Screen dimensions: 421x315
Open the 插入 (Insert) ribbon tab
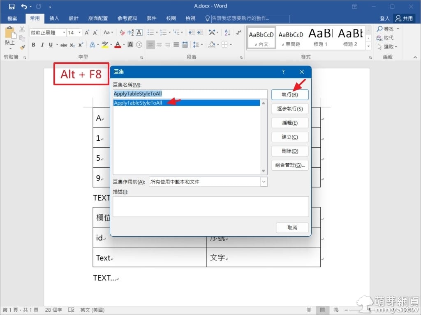coord(54,18)
